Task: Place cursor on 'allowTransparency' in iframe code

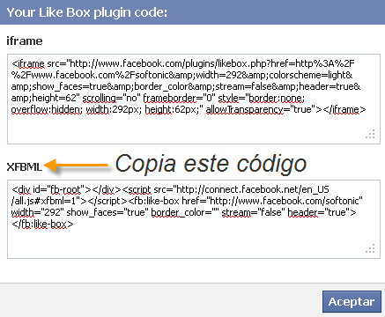Action: [x=245, y=110]
